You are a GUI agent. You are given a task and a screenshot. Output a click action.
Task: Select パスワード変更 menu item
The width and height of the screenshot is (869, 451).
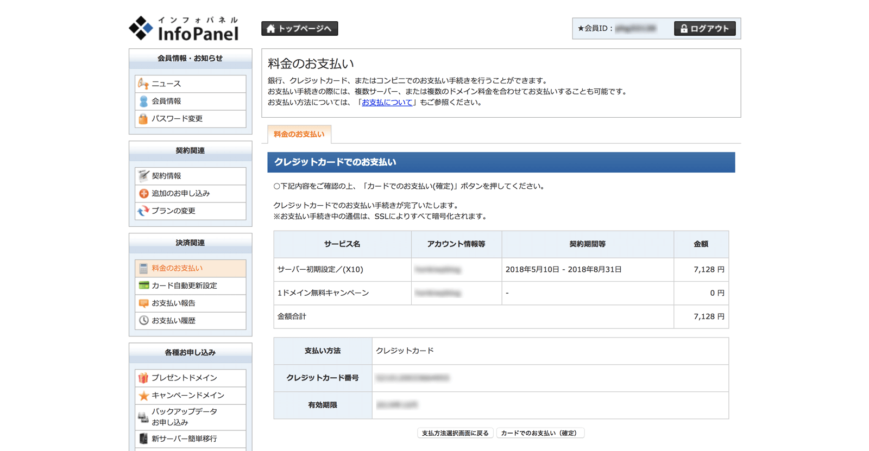191,118
